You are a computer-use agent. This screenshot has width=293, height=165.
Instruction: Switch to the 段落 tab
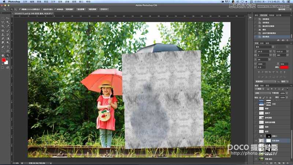(x=262, y=43)
